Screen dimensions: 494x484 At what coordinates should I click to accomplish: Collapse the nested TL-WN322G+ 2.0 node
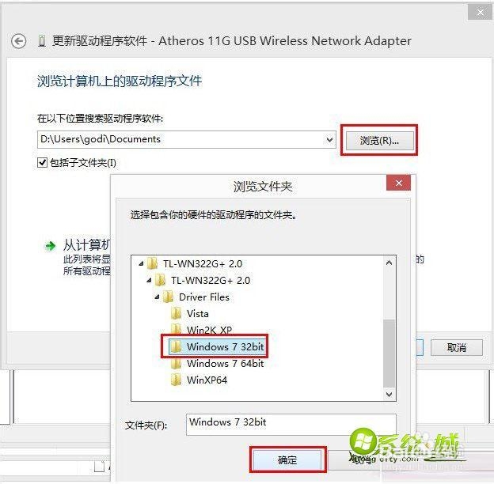point(149,280)
